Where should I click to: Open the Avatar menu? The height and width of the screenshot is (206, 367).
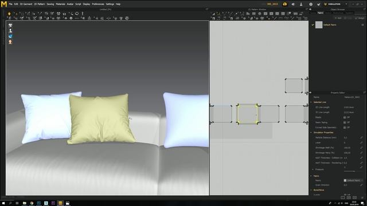coord(70,4)
